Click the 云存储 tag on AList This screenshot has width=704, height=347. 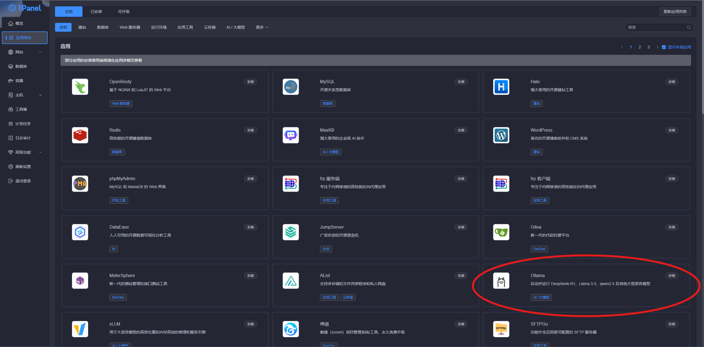tap(348, 297)
